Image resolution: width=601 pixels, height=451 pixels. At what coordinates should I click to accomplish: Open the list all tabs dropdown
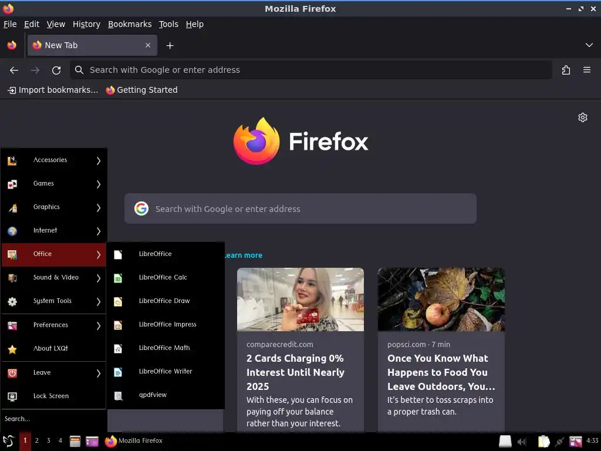(x=589, y=45)
